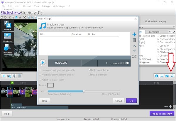The width and height of the screenshot is (176, 121).
Task: Click the redo forward arrow icon
Action: tap(5, 17)
